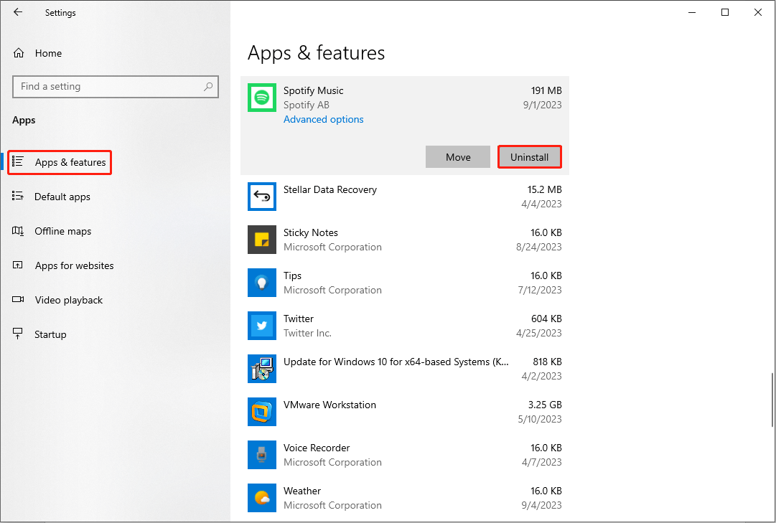Select the Stellar Data Recovery entry
This screenshot has height=523, width=776.
click(x=405, y=197)
